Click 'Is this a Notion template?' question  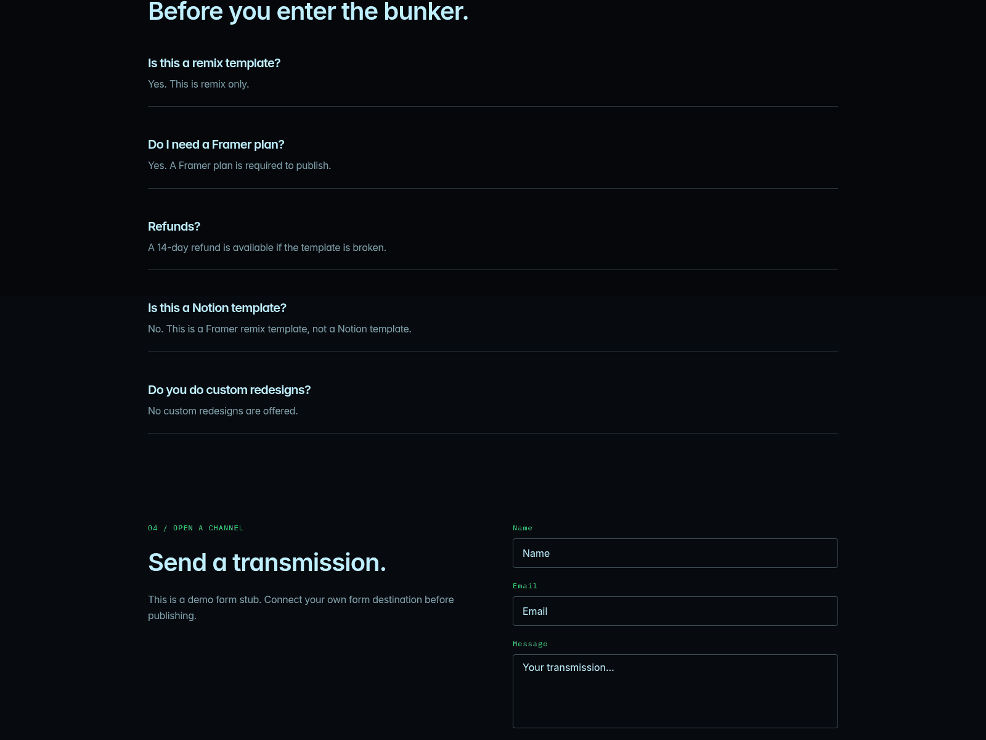[x=217, y=308]
